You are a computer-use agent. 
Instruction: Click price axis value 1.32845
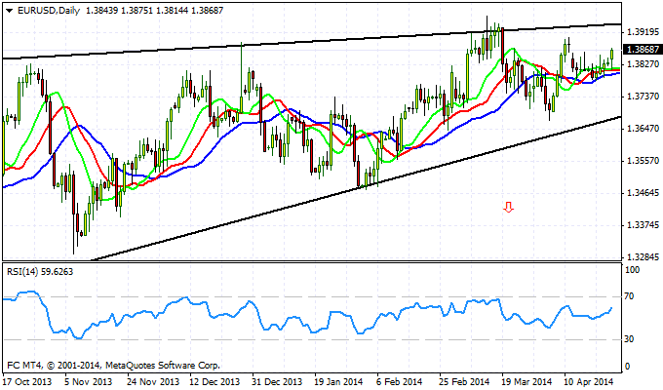pyautogui.click(x=643, y=256)
